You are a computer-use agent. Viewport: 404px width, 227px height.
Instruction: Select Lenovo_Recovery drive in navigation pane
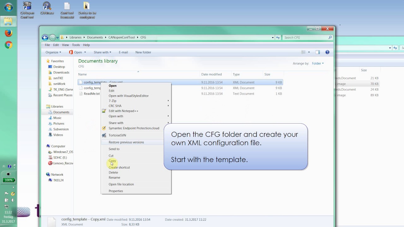coord(61,163)
